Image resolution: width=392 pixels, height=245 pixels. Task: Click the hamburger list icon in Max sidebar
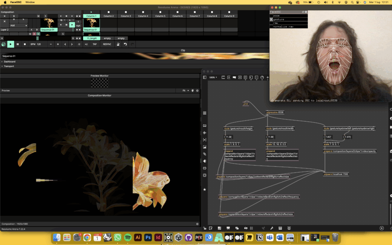(205, 113)
